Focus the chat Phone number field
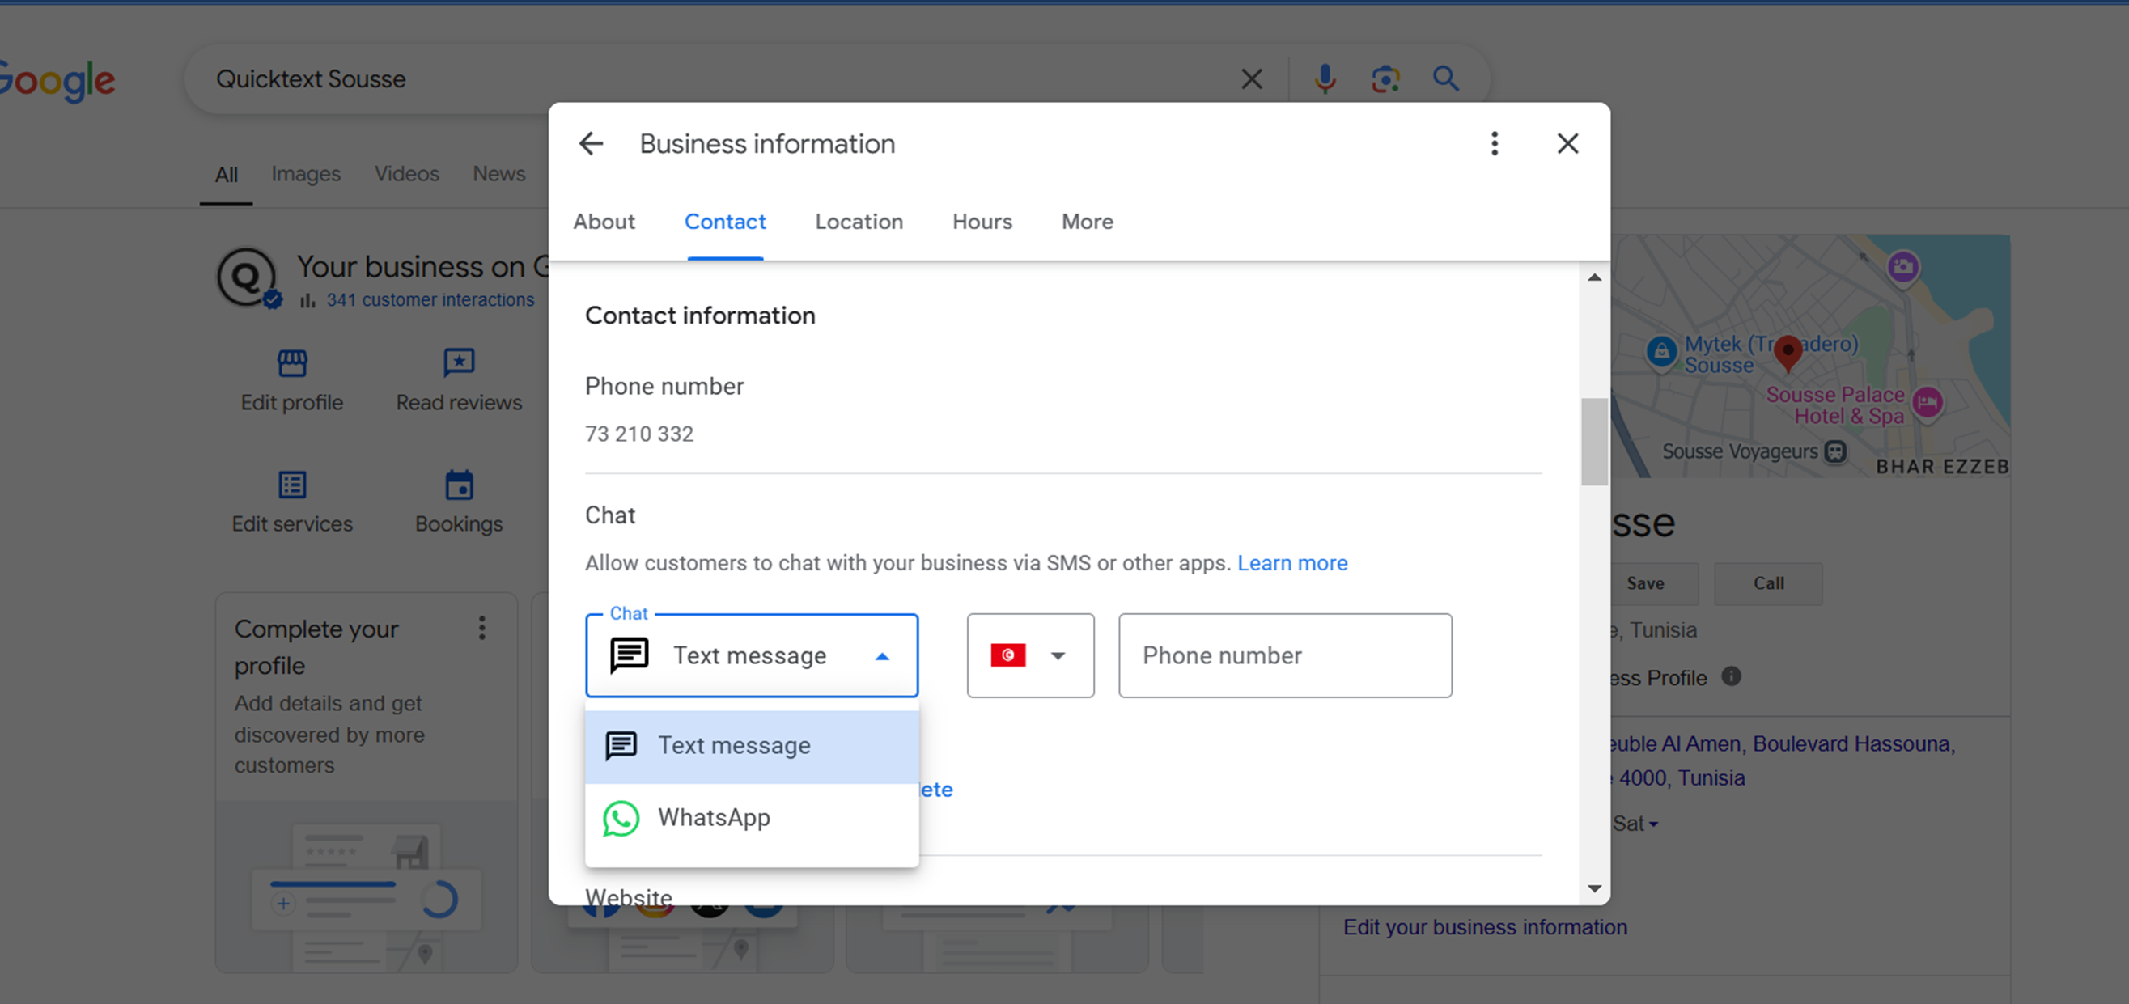2129x1004 pixels. coord(1284,655)
